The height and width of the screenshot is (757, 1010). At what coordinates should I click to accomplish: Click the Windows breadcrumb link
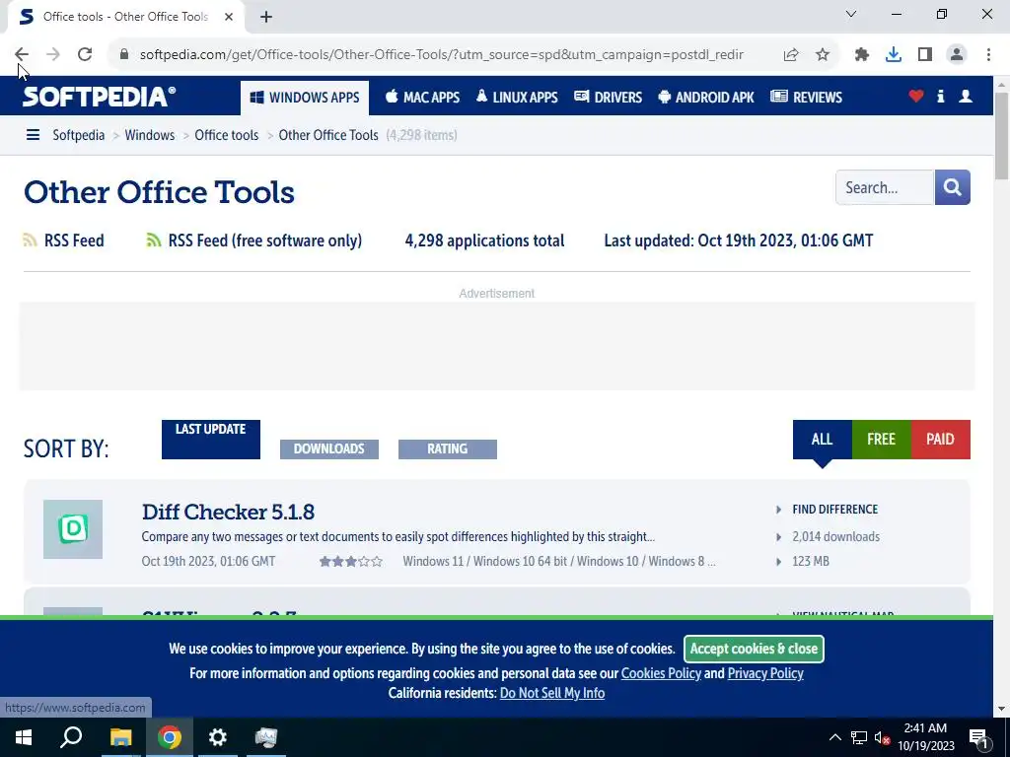(x=150, y=135)
